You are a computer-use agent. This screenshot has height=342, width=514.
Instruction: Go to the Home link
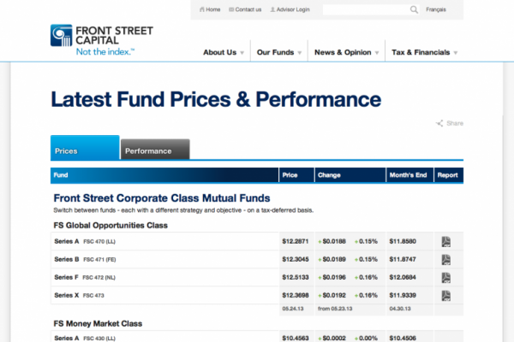(x=210, y=9)
